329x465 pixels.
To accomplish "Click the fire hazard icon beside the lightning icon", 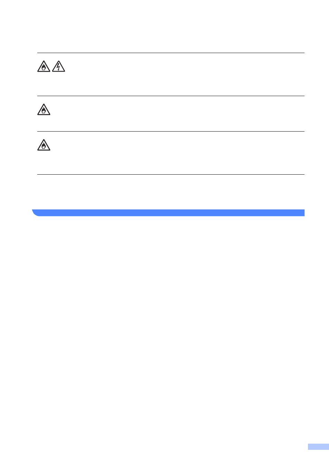I will coord(44,66).
